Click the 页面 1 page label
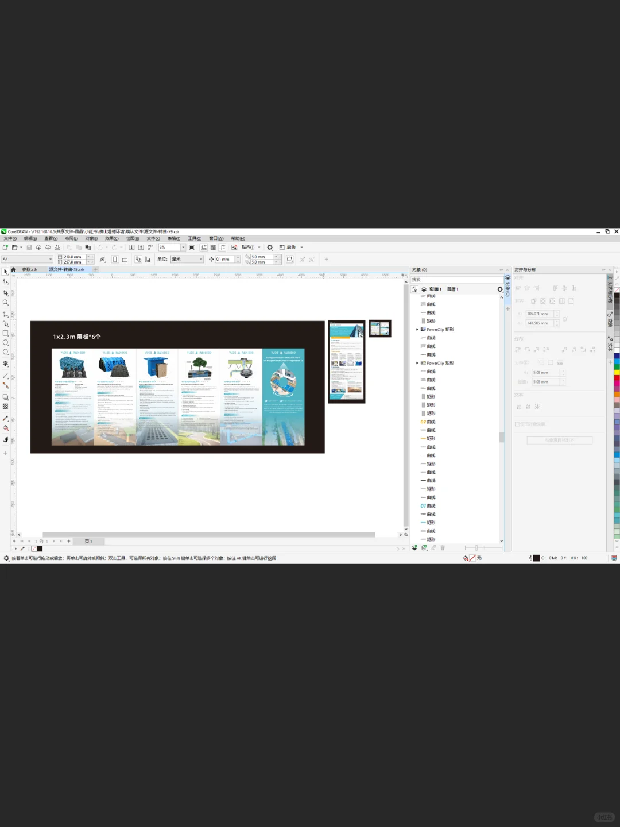 click(x=435, y=289)
